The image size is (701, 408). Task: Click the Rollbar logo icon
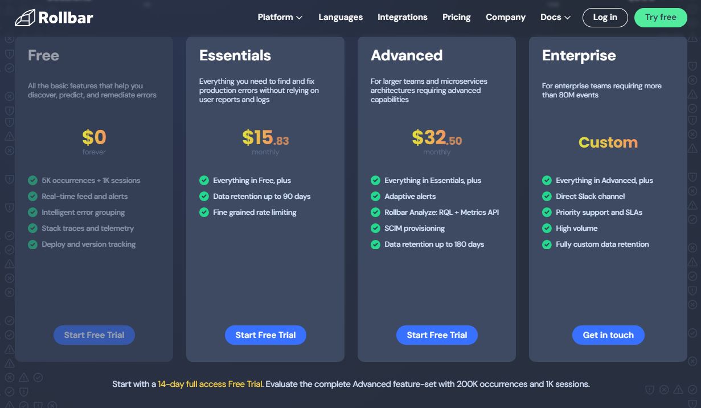click(x=24, y=18)
